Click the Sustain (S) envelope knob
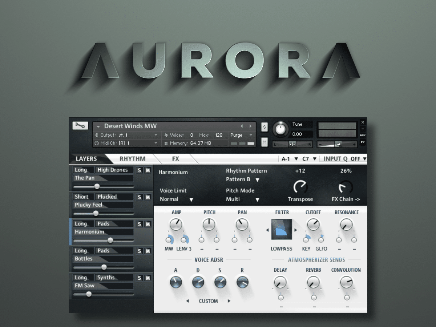Image resolution: width=436 pixels, height=327 pixels. tap(220, 282)
